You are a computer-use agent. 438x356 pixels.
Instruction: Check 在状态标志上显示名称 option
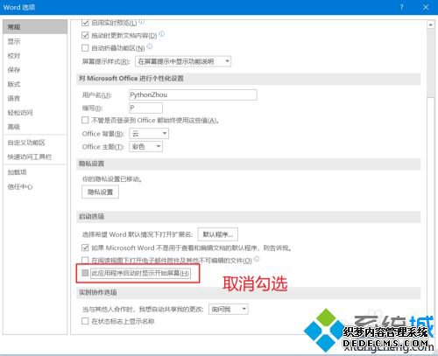(85, 321)
